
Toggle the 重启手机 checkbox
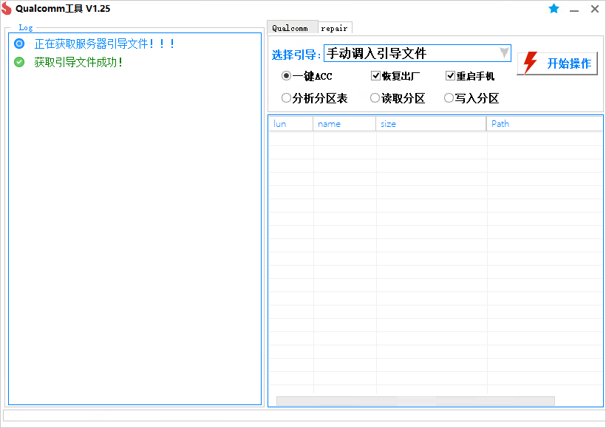tap(450, 76)
